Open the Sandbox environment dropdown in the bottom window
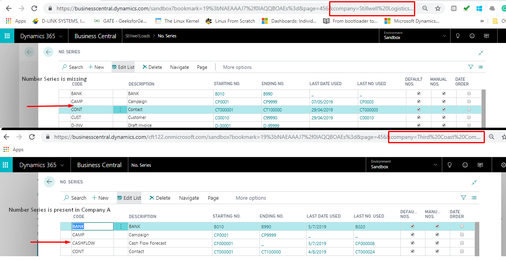The height and width of the screenshot is (261, 506). pos(403,165)
